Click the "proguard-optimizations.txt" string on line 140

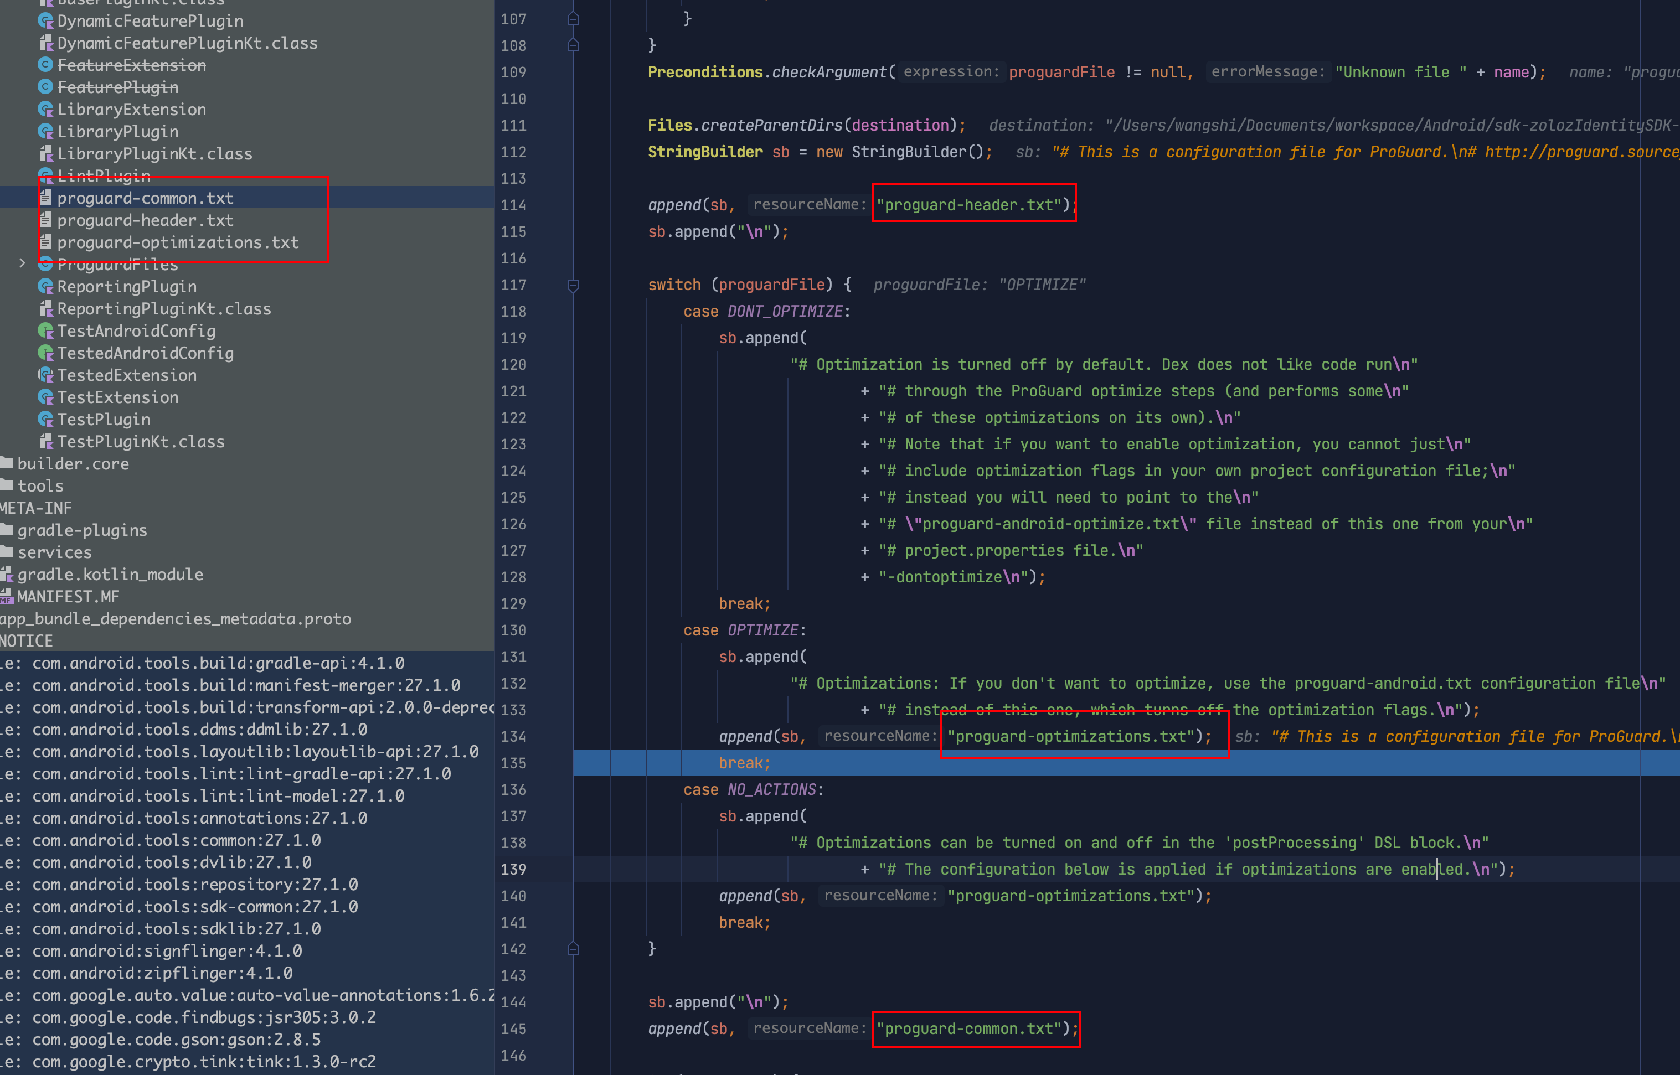(x=1071, y=896)
